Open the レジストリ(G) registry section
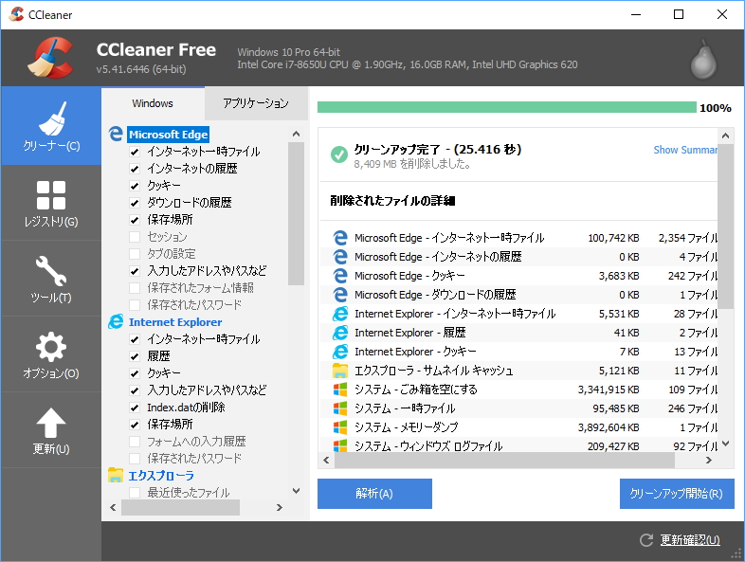 51,204
